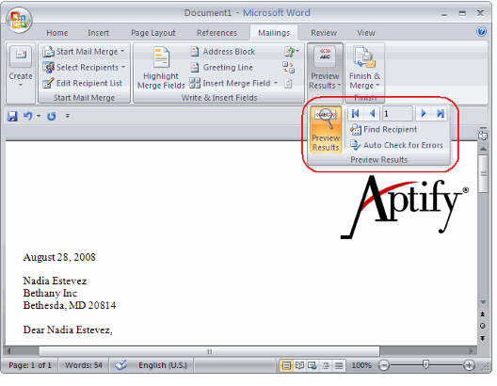Click the Insert Merge Field icon

tap(195, 83)
